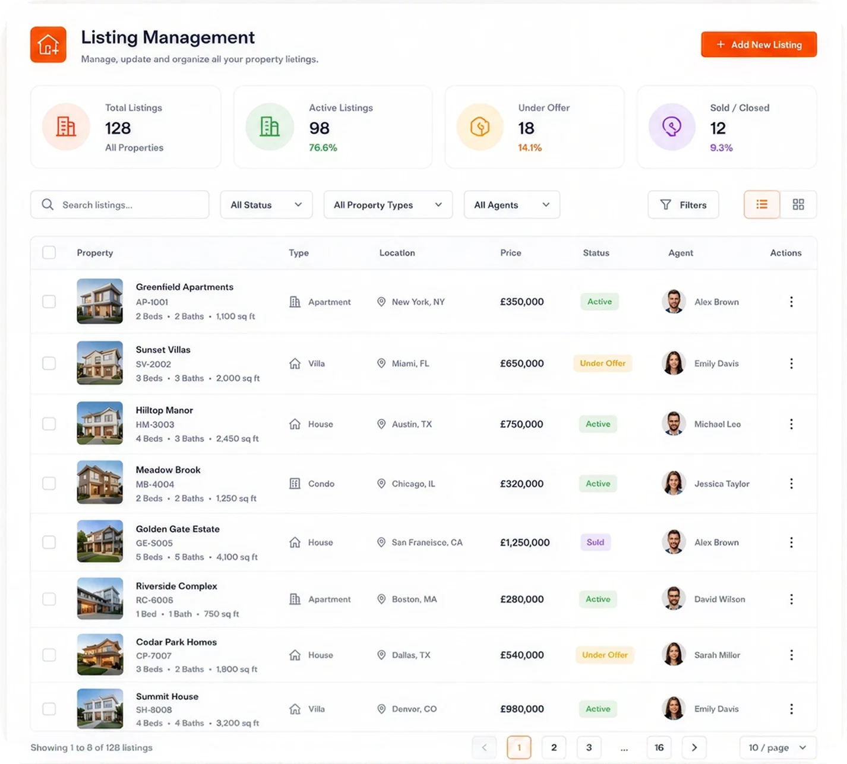The height and width of the screenshot is (764, 847).
Task: Switch to list view icon
Action: [762, 204]
